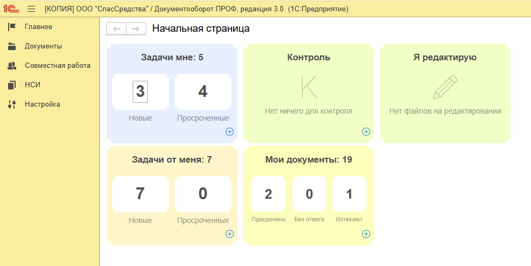
Task: Click the Нет ничего для контроля text
Action: tap(309, 111)
